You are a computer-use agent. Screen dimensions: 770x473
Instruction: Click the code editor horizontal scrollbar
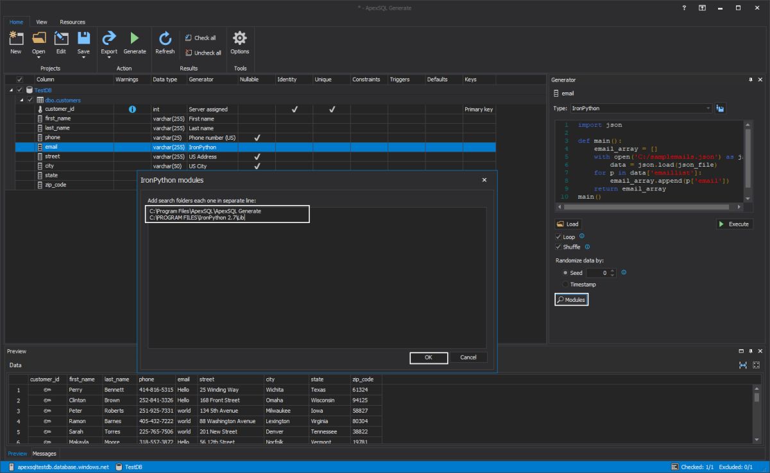pos(646,207)
